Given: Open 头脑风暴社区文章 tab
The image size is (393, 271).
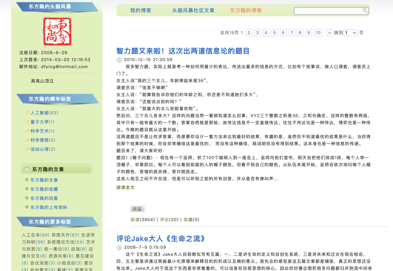Looking at the screenshot, I should pyautogui.click(x=193, y=11).
